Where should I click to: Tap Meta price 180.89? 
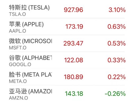(x=73, y=77)
